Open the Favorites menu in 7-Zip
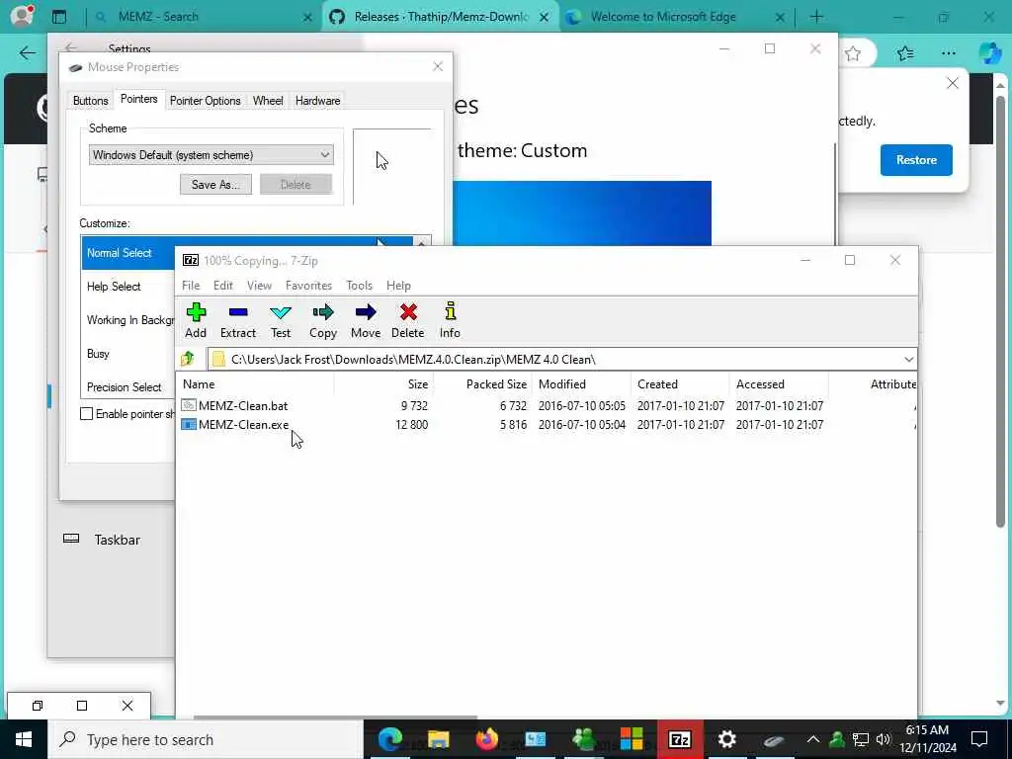The image size is (1012, 759). coord(308,286)
